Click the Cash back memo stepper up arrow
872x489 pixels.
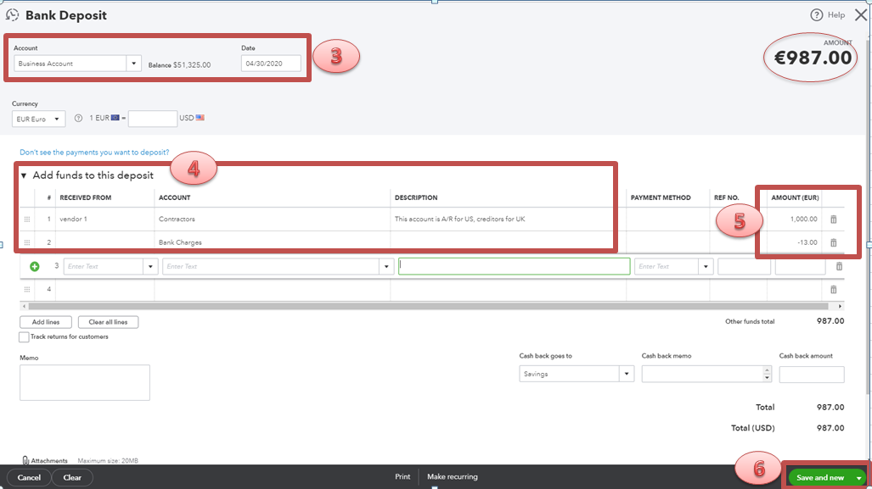766,370
